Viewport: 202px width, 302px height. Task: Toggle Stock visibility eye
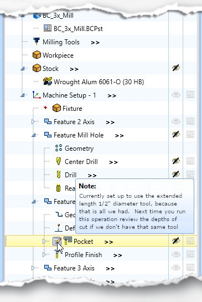(176, 68)
